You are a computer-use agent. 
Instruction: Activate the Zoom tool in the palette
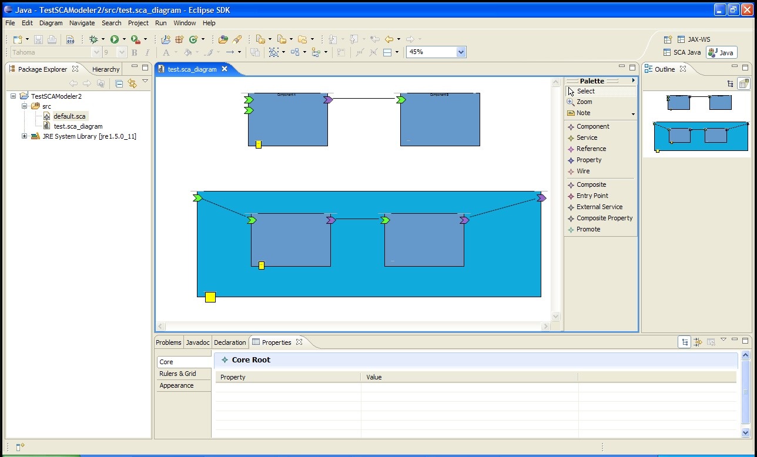click(x=600, y=102)
